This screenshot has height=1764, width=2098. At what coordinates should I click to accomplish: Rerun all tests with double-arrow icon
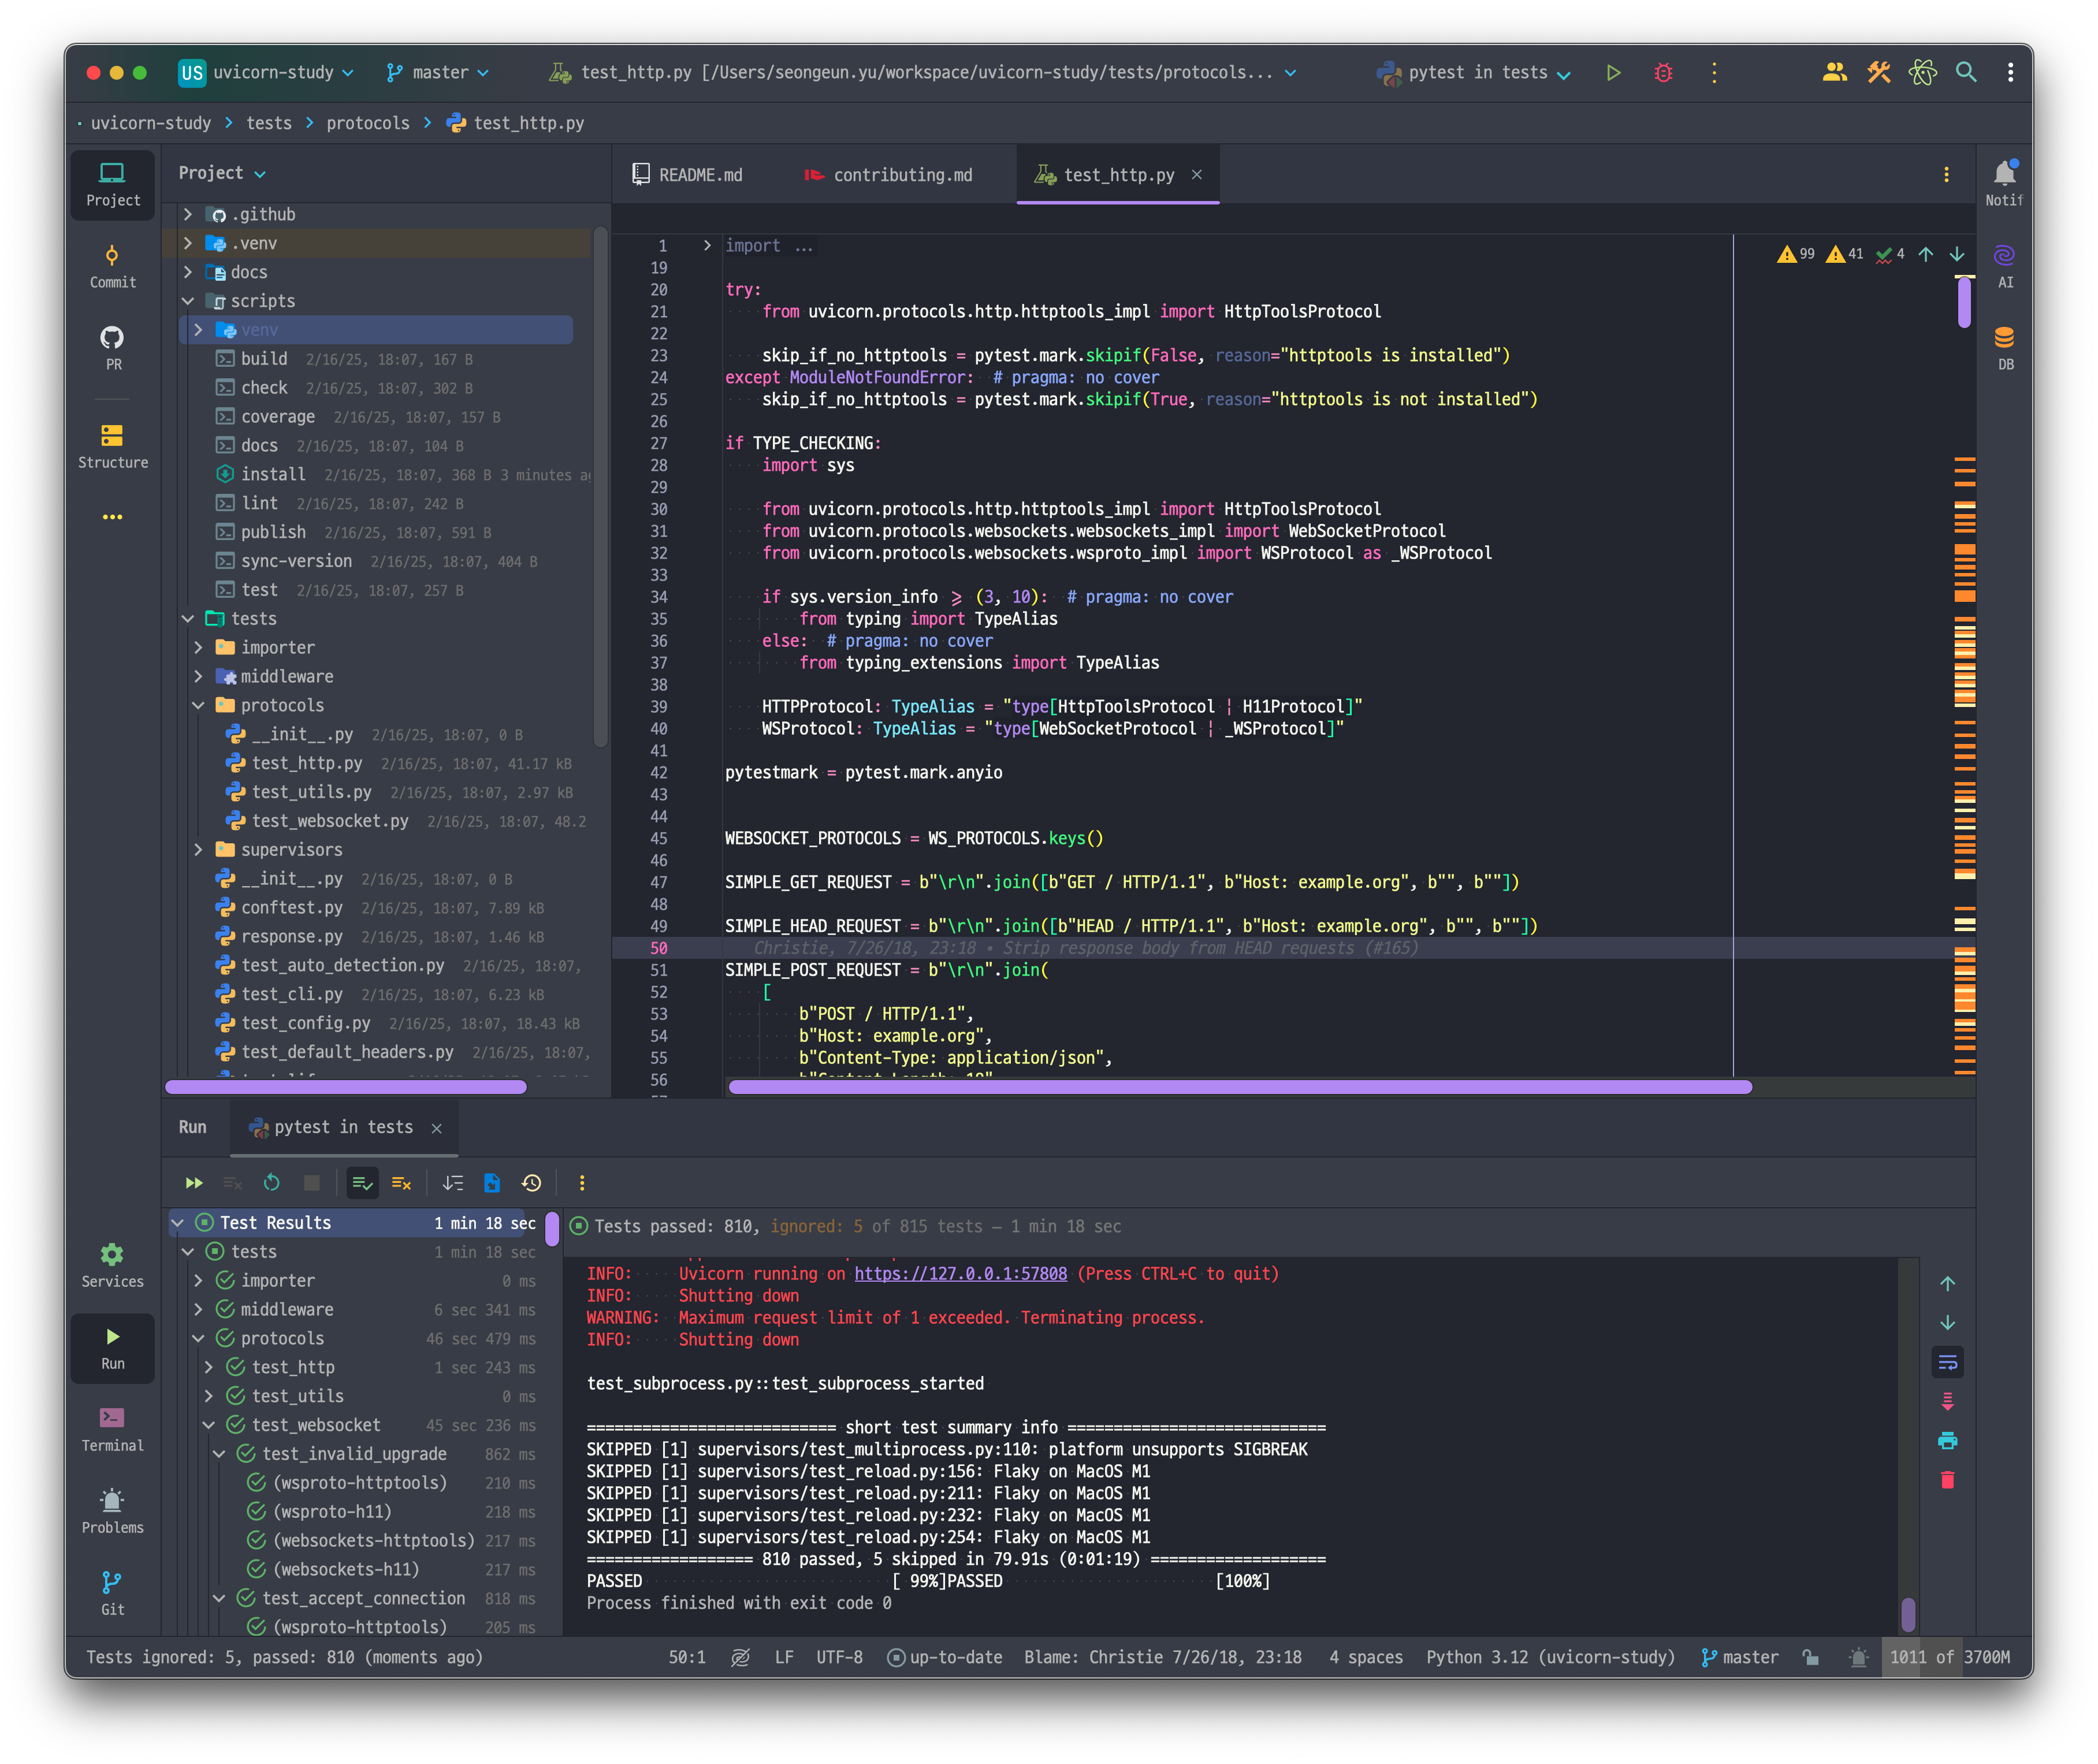point(194,1183)
